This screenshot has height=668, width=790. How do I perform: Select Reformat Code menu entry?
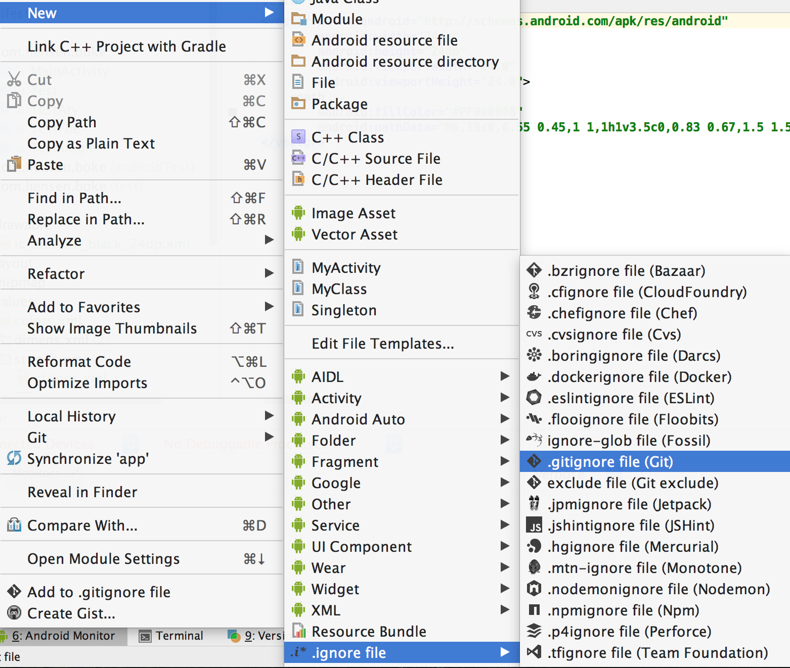tap(142, 361)
